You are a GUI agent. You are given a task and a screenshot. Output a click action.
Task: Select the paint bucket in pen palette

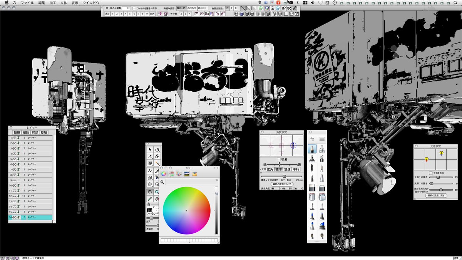pos(312,196)
